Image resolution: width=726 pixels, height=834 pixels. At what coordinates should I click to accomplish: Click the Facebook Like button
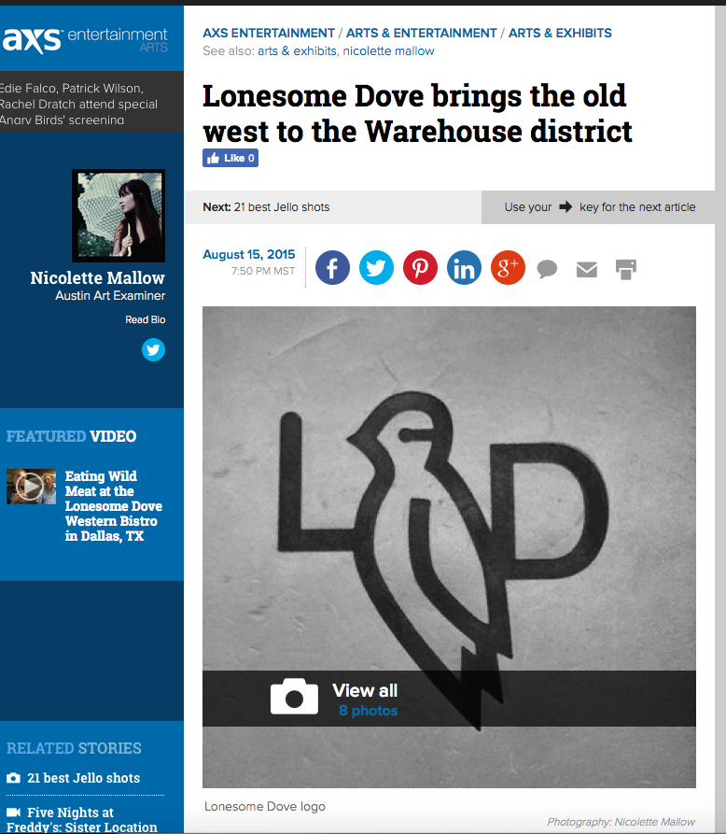(230, 158)
